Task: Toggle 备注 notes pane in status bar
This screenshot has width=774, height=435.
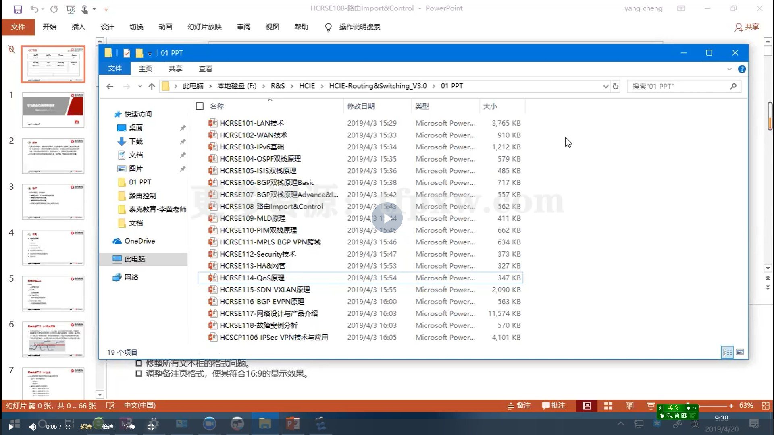Action: [519, 406]
